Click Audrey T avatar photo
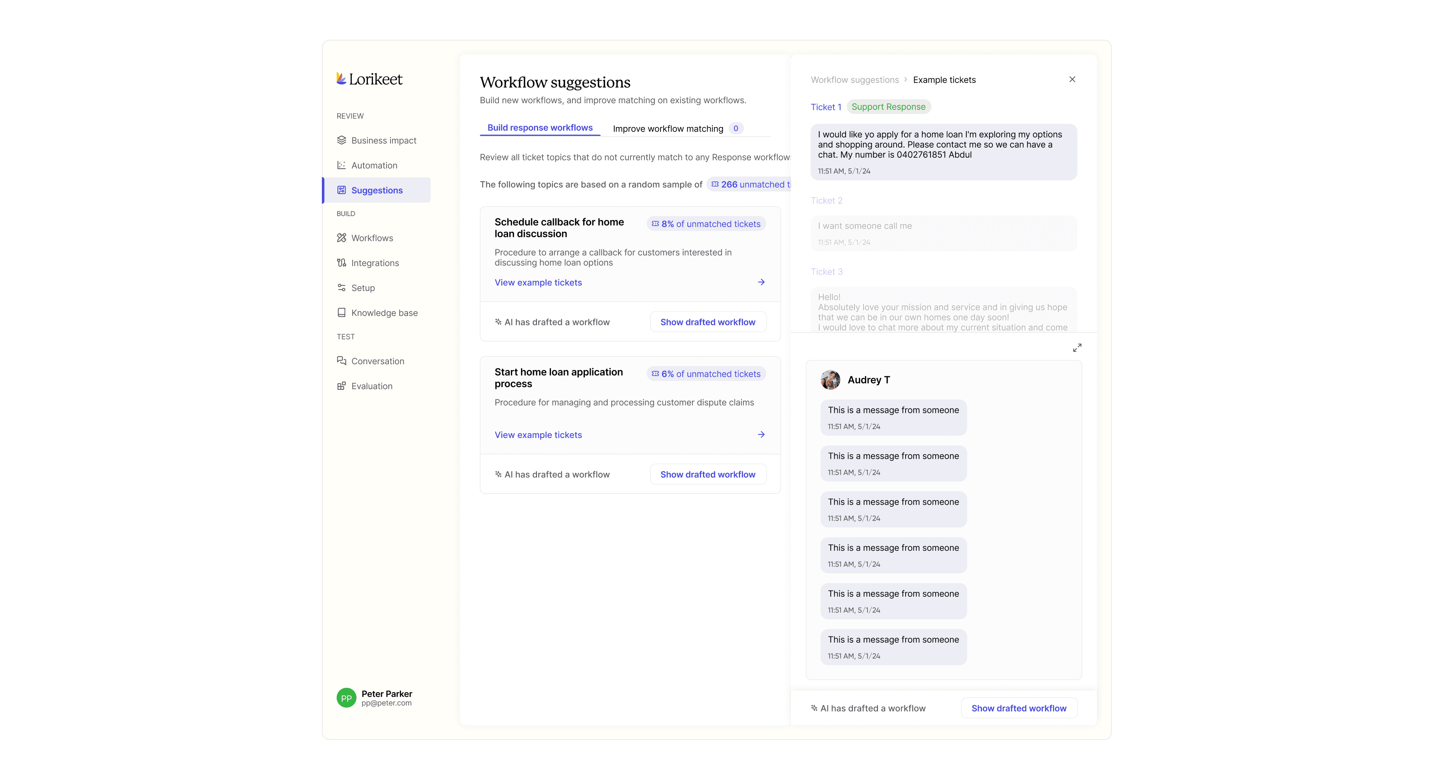Screen dimensions: 1434x779 [x=830, y=379]
